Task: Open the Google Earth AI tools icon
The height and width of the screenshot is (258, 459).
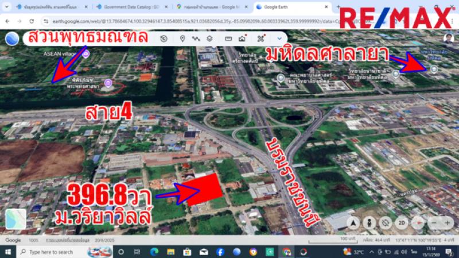Action: coord(261,38)
